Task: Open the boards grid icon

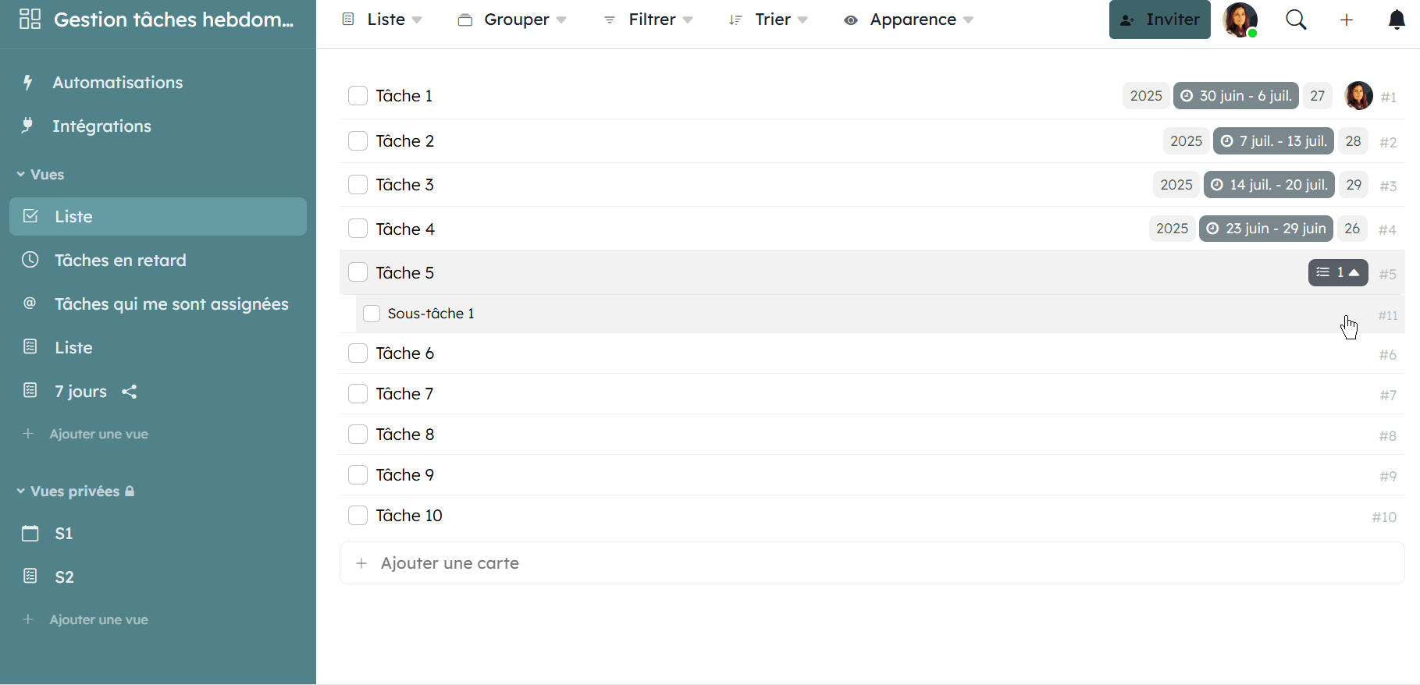Action: pos(30,20)
